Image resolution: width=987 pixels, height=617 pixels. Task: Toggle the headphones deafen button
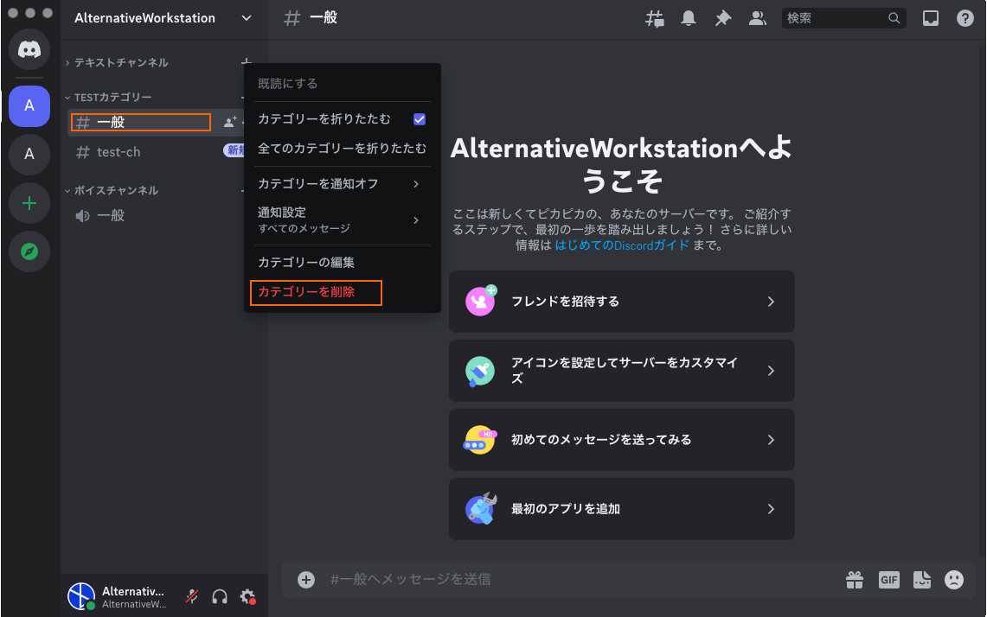click(x=220, y=596)
